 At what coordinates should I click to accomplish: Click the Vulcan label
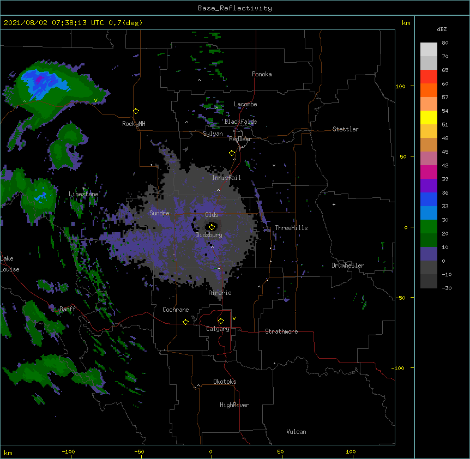(296, 432)
